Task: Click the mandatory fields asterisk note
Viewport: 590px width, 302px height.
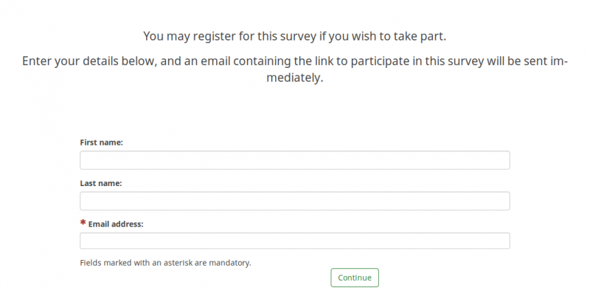Action: [165, 262]
